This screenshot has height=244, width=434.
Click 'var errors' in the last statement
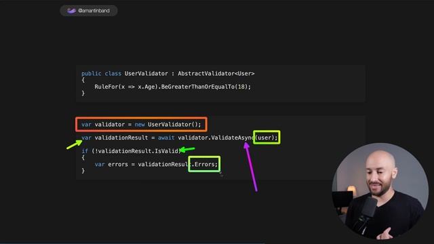tap(111, 164)
